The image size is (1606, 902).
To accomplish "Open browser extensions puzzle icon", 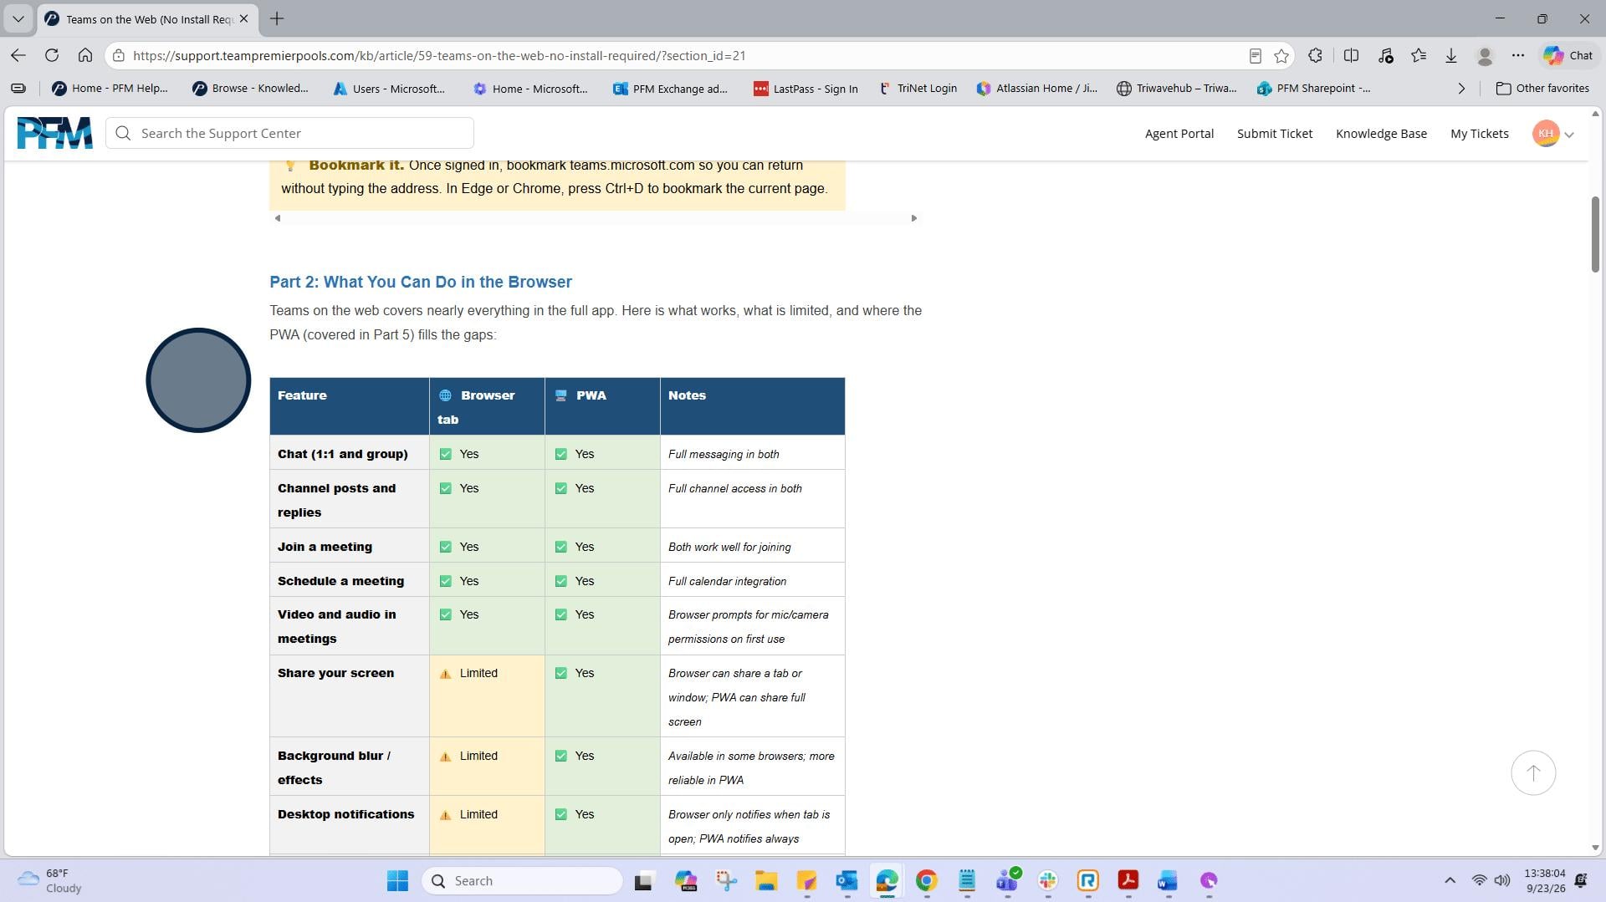I will coord(1316,55).
